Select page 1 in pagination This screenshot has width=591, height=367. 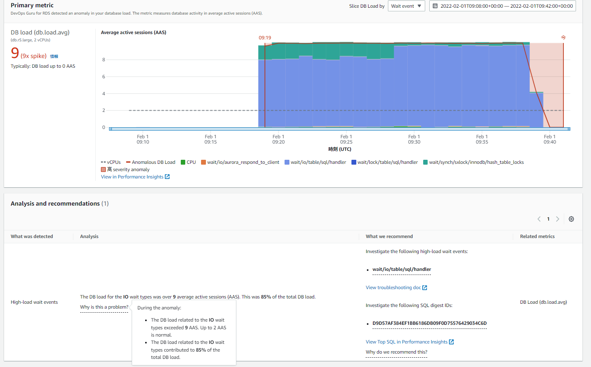pyautogui.click(x=548, y=219)
